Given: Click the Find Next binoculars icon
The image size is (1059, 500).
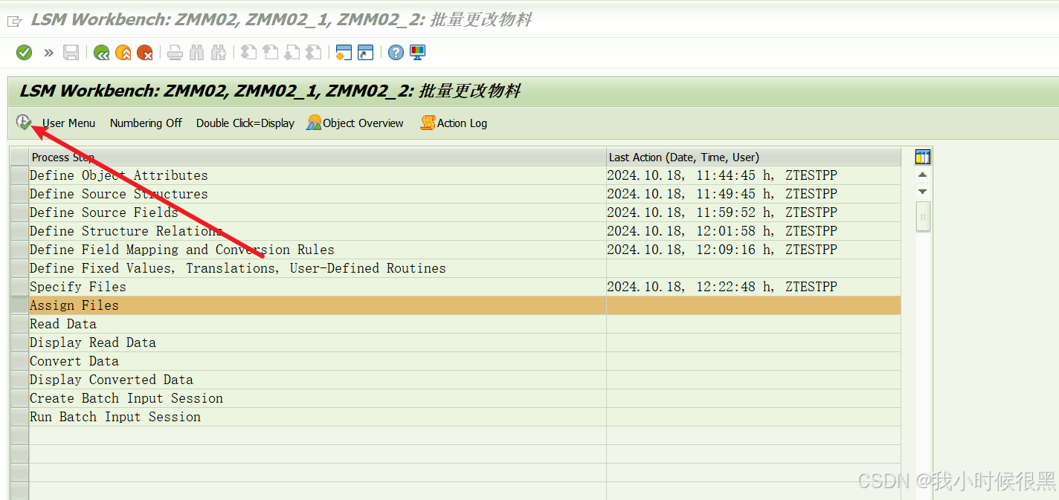Looking at the screenshot, I should pyautogui.click(x=218, y=52).
